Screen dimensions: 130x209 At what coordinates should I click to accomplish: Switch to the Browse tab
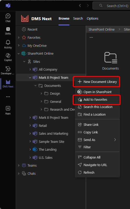[x=64, y=19]
